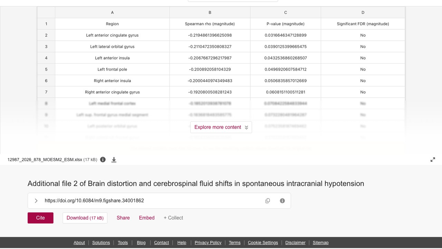Viewport: 442px width, 249px height.
Task: Expand Explore more content
Action: tap(221, 127)
